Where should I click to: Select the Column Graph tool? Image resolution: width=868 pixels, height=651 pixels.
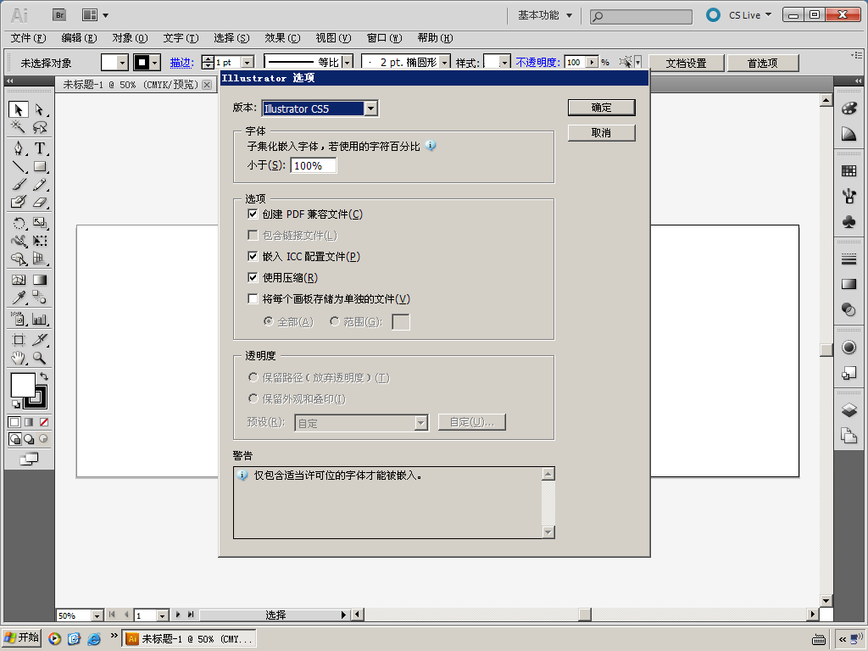39,319
